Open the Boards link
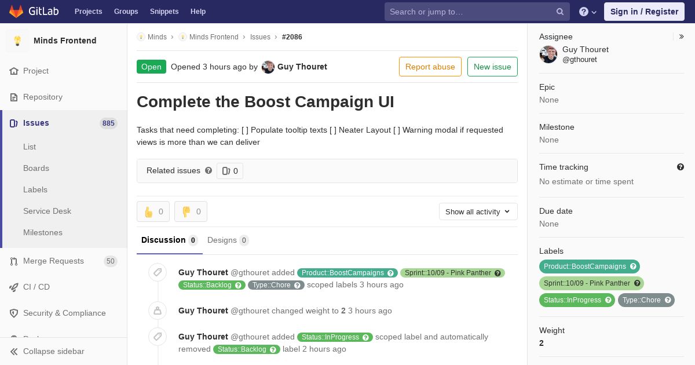 tap(36, 168)
